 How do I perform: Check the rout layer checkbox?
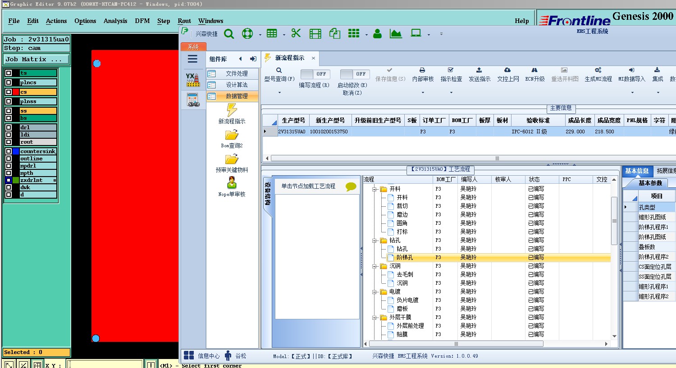[9, 142]
